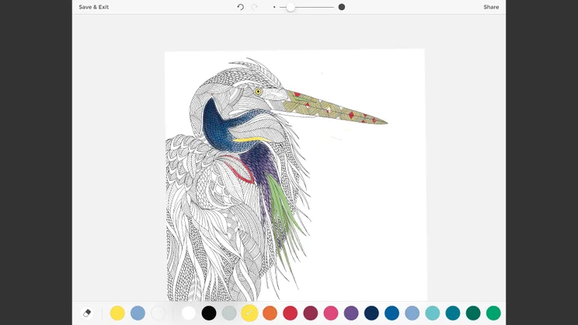Choose the periwinkle swatch after medium blue

412,313
